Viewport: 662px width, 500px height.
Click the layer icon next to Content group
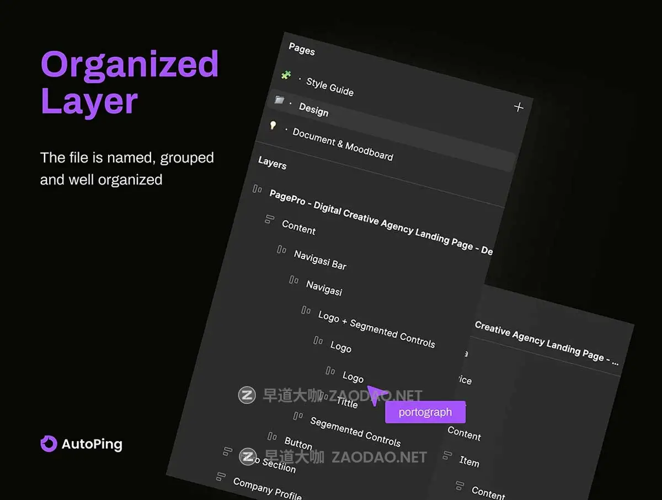pos(268,220)
